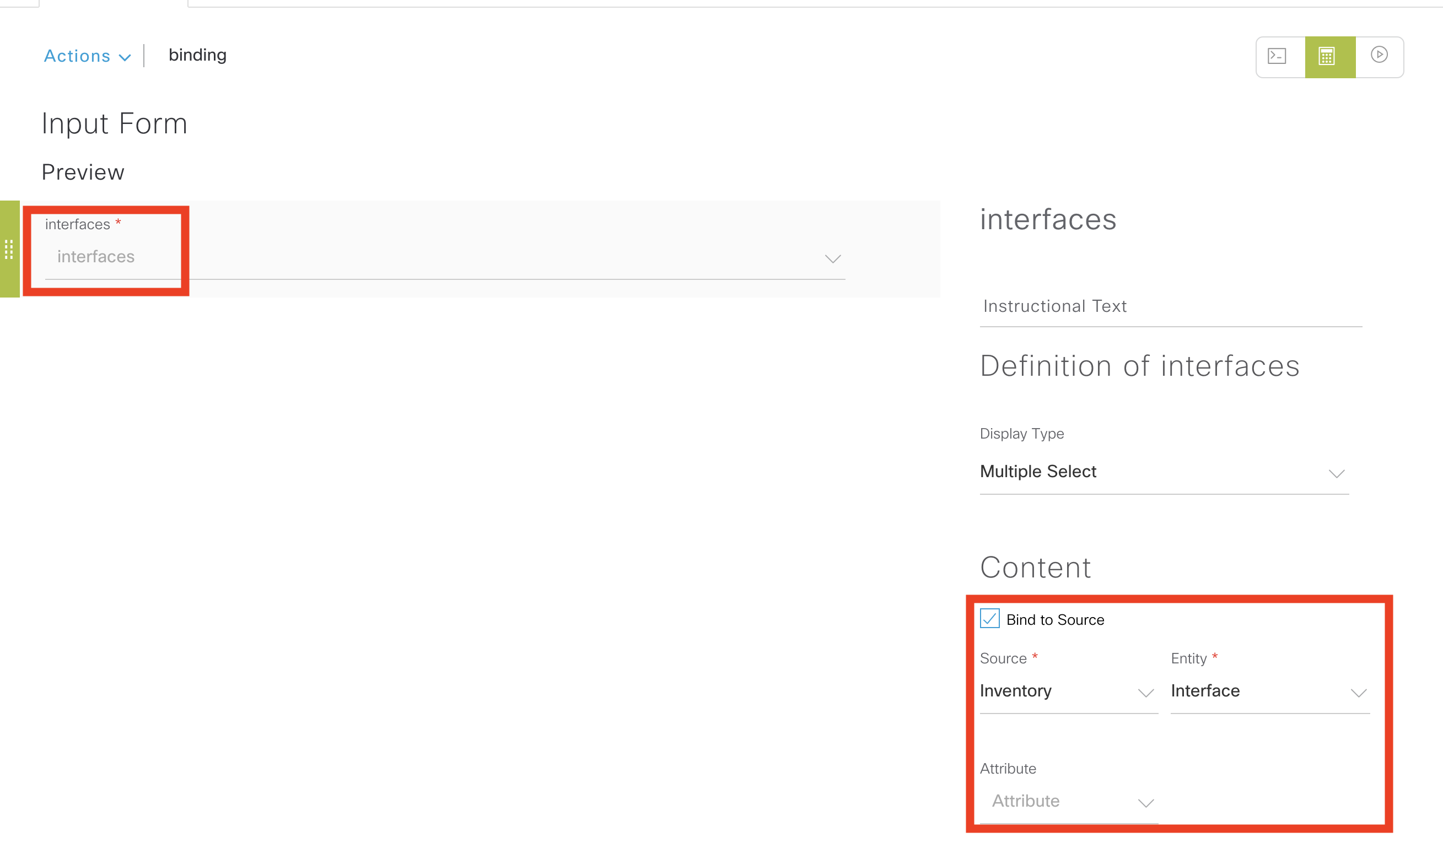Expand the interfaces preview dropdown chevron
This screenshot has width=1443, height=843.
tap(832, 258)
